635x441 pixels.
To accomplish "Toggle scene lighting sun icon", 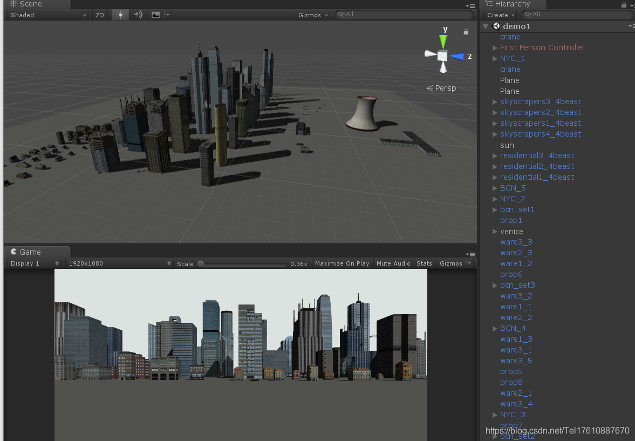I will click(x=120, y=15).
